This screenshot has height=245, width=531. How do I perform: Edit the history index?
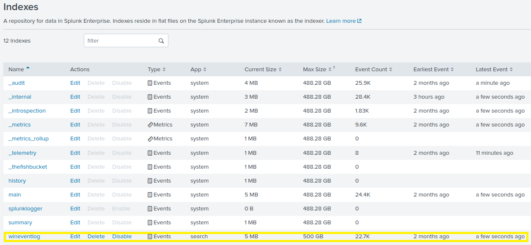point(75,181)
